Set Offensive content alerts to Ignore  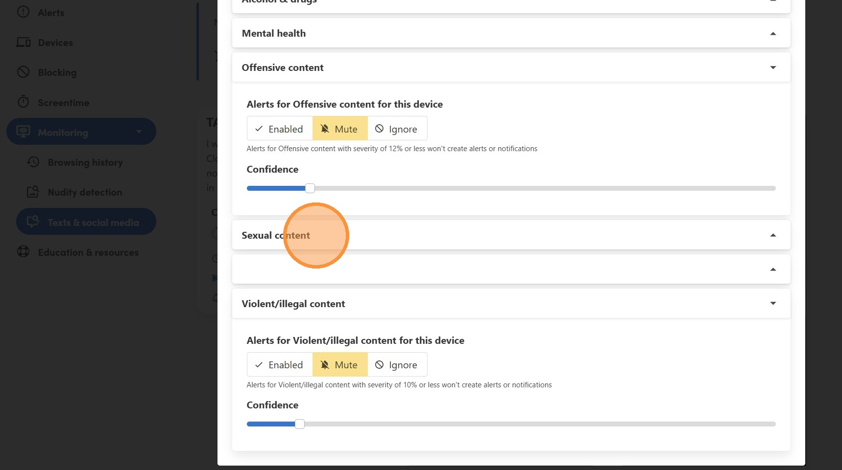click(397, 129)
